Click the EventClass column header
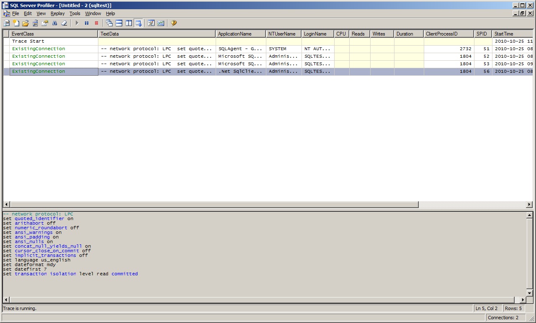 click(x=54, y=34)
